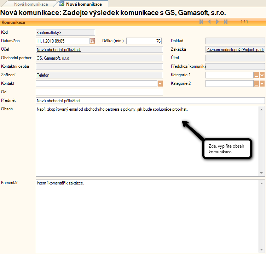The image size is (266, 254).
Task: Click the ellipsis button for Kategorie 1
Action: click(256, 75)
